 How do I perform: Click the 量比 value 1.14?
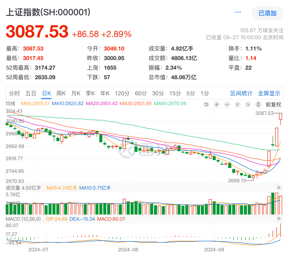(251, 58)
